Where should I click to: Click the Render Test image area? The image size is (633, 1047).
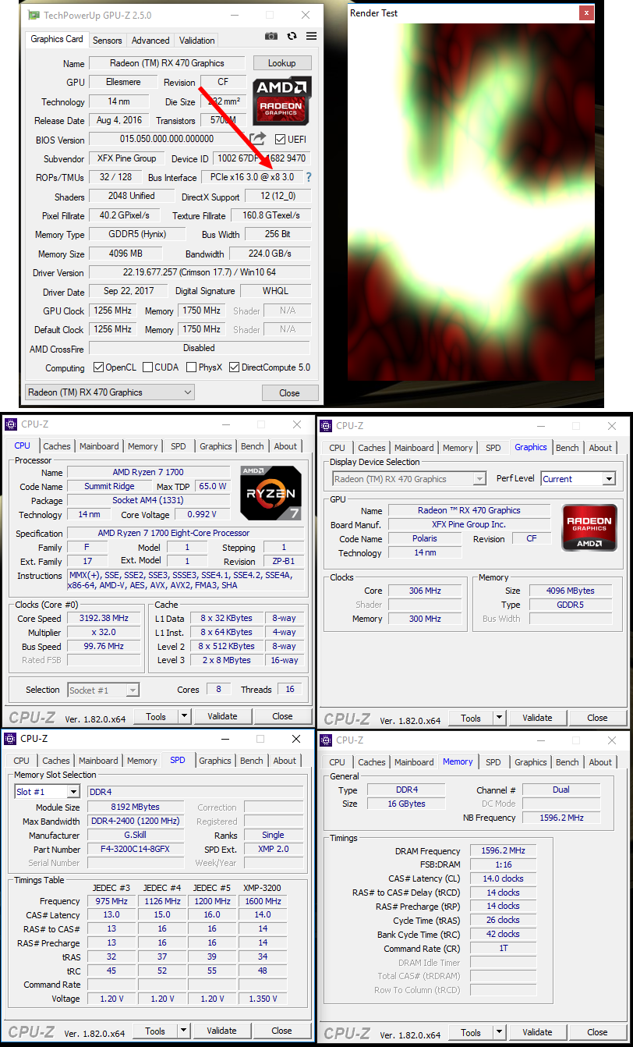coord(469,201)
